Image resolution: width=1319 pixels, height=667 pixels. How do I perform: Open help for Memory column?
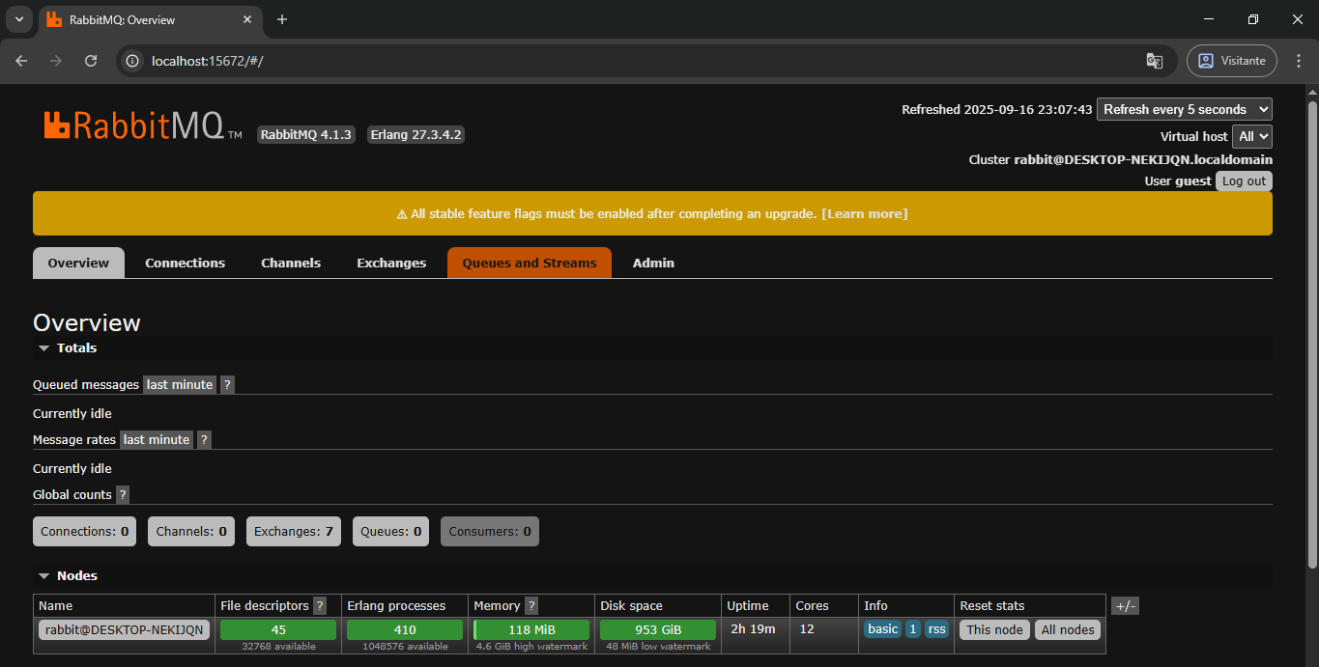click(x=531, y=606)
